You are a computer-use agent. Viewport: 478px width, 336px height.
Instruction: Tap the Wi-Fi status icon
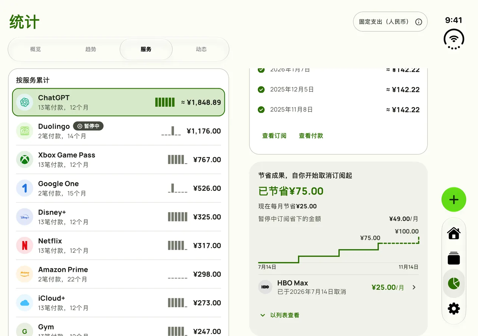tap(454, 39)
